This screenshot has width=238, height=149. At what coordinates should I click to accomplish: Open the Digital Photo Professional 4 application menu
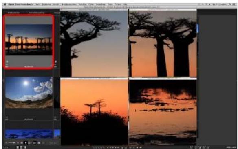point(21,4)
